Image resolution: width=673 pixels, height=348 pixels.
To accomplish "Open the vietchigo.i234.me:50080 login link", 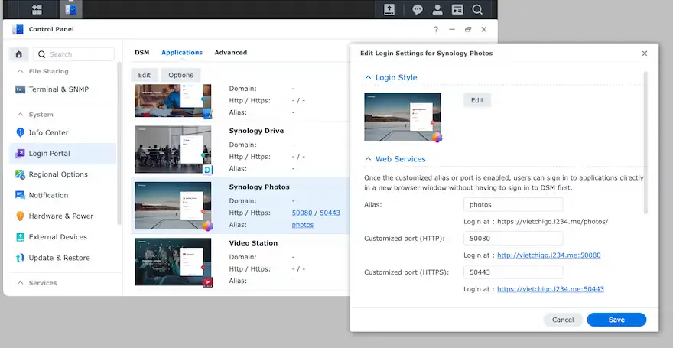I will [549, 255].
